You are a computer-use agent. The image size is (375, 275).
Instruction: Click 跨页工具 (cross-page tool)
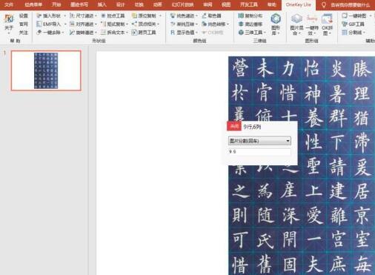pos(144,33)
